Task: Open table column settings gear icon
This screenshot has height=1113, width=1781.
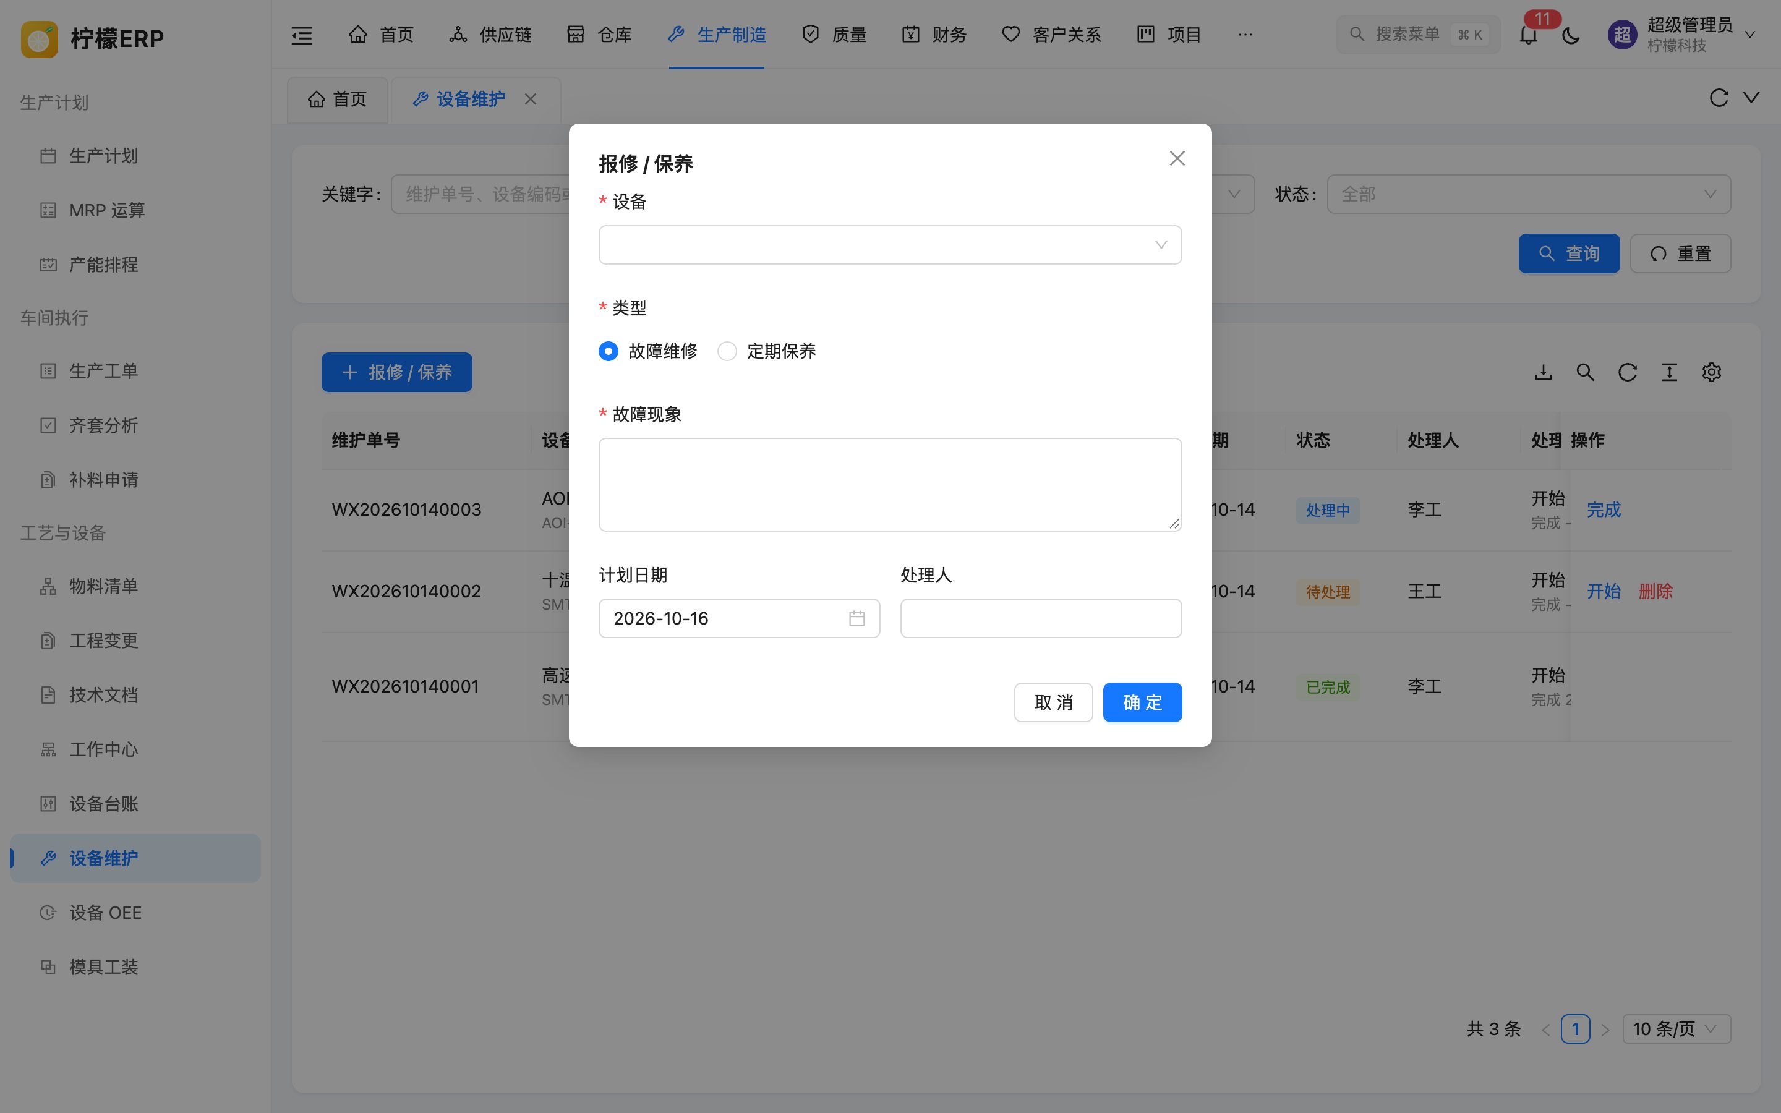Action: click(x=1711, y=372)
